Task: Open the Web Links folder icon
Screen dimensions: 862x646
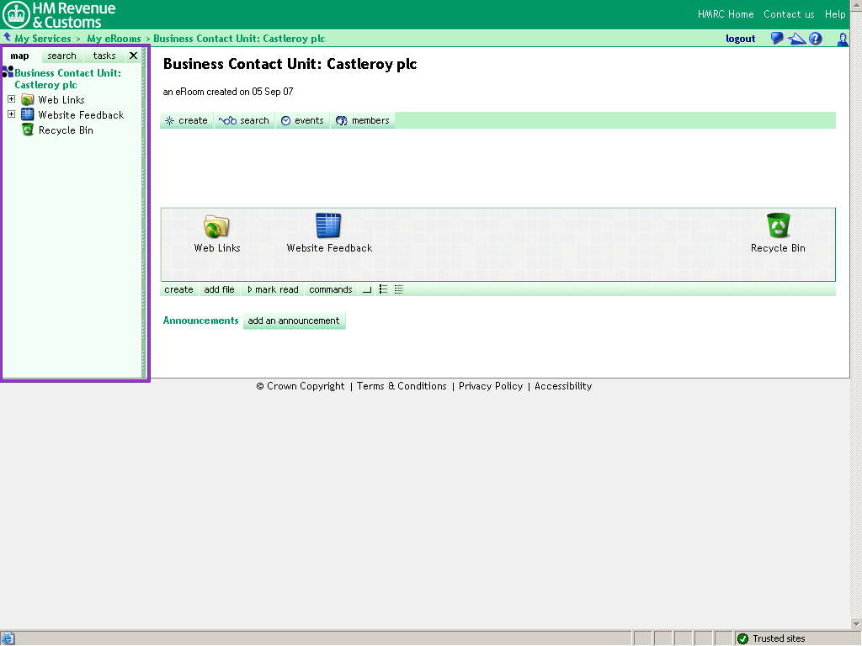Action: tap(216, 227)
